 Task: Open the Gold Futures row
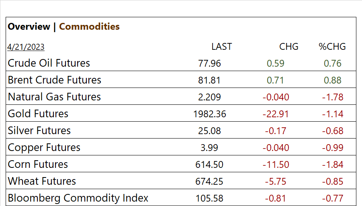tap(38, 114)
